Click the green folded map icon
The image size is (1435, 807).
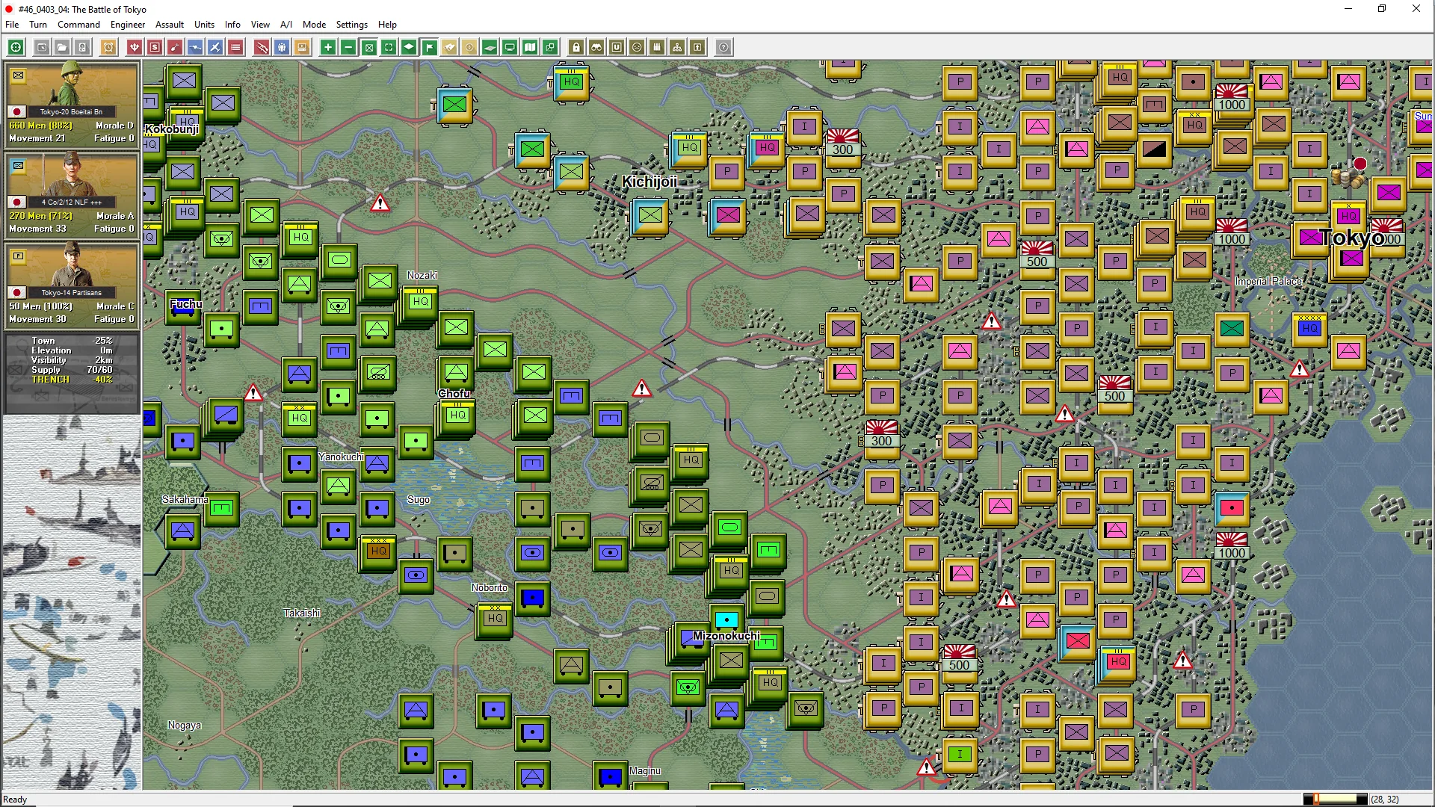click(x=530, y=47)
